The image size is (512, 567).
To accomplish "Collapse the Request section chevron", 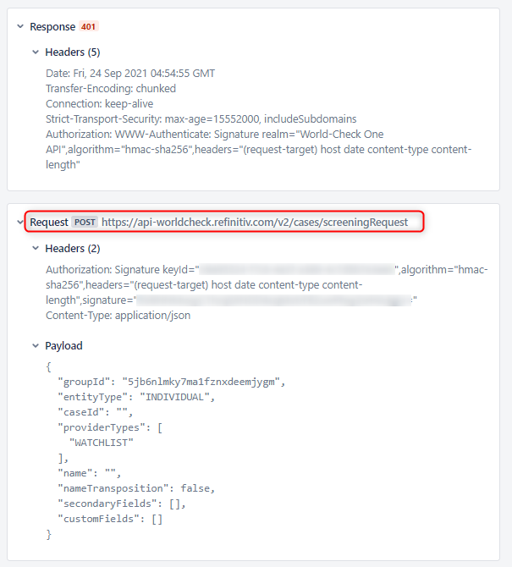I will point(20,222).
